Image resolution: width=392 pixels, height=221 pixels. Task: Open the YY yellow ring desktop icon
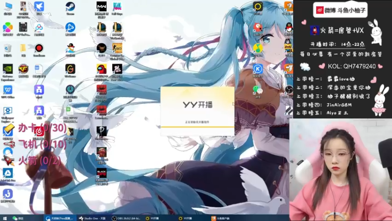258,6
